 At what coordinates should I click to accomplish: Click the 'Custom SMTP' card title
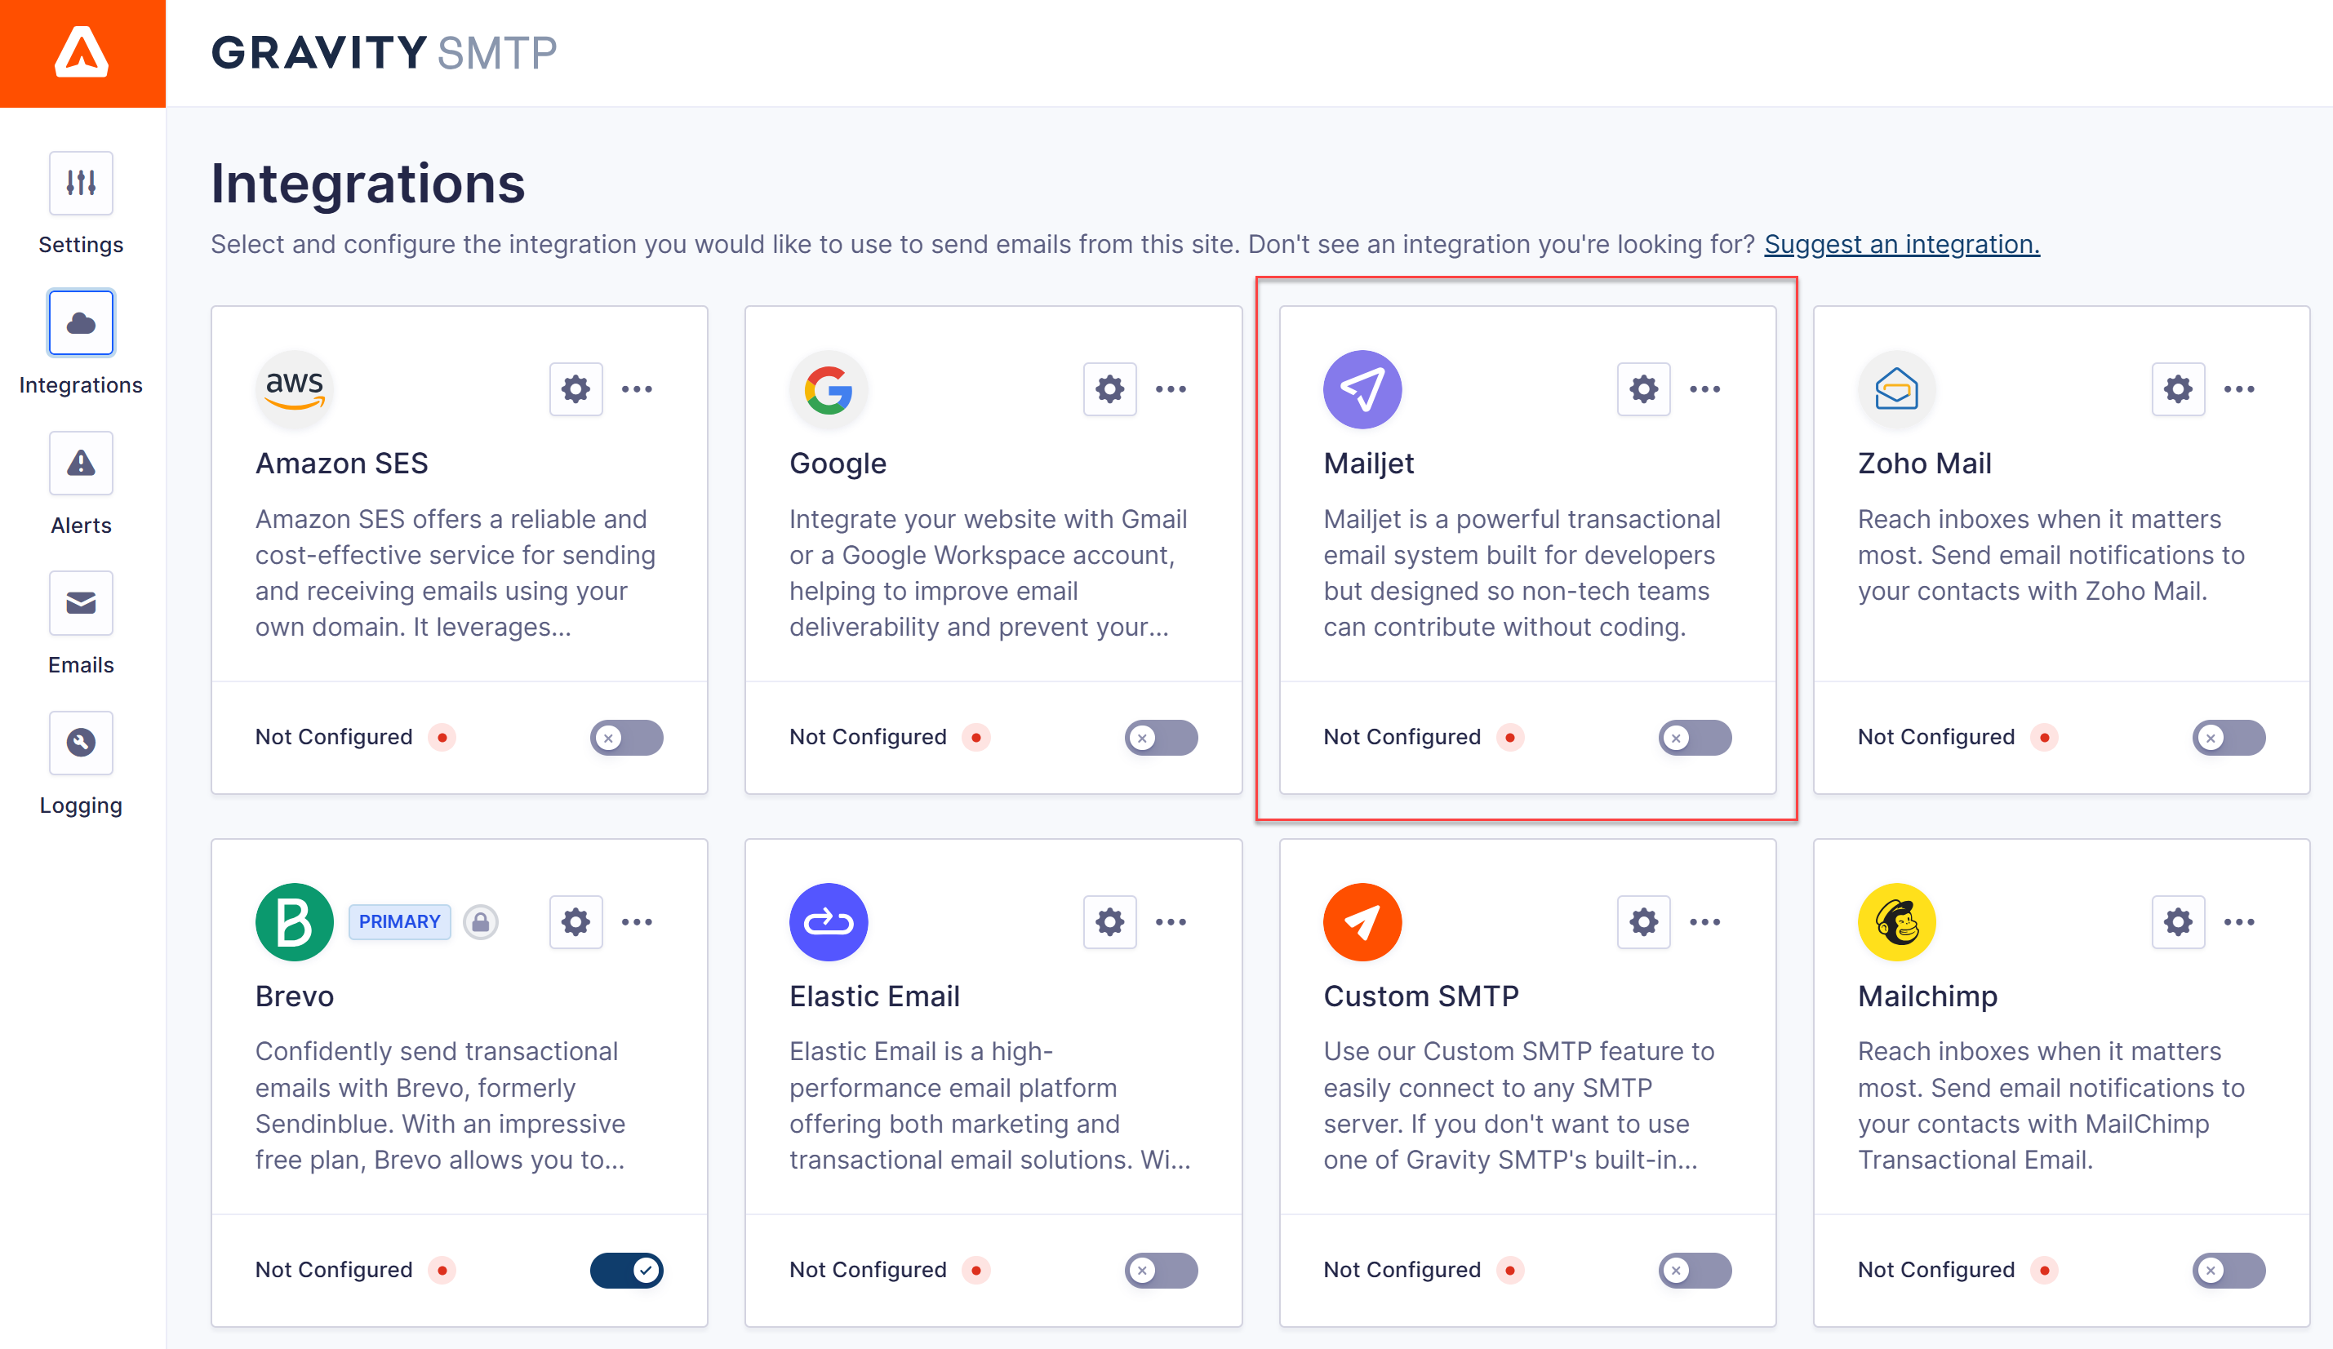pos(1421,996)
